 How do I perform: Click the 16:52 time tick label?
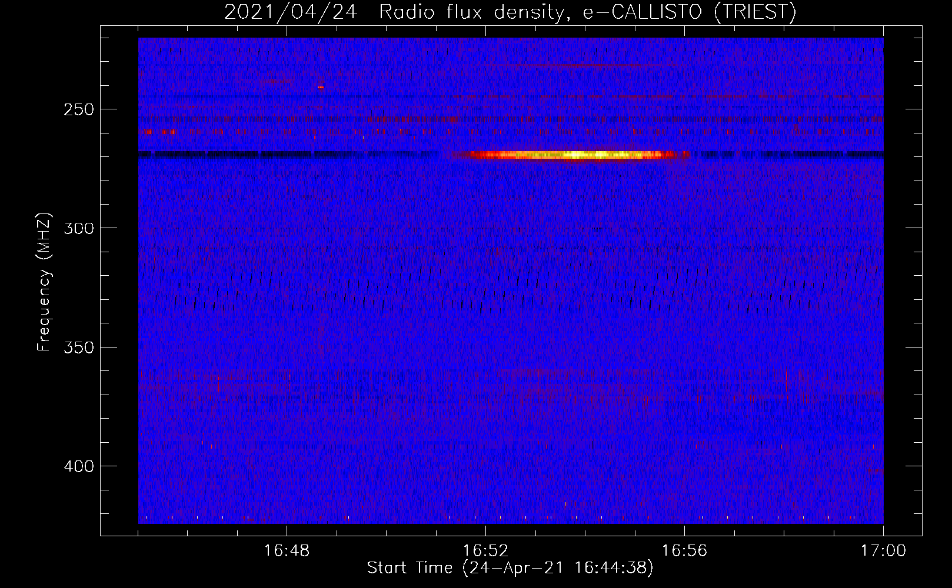tap(485, 551)
